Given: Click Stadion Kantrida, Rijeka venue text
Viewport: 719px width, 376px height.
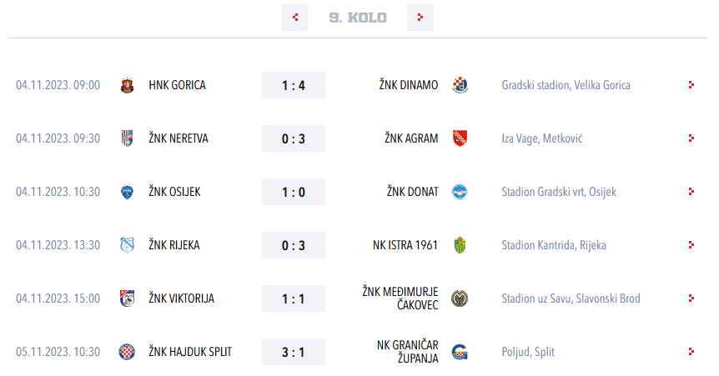Looking at the screenshot, I should 554,245.
